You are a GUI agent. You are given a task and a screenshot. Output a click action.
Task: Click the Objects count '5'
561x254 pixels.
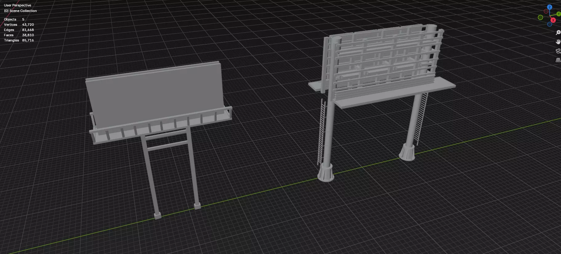coord(23,19)
